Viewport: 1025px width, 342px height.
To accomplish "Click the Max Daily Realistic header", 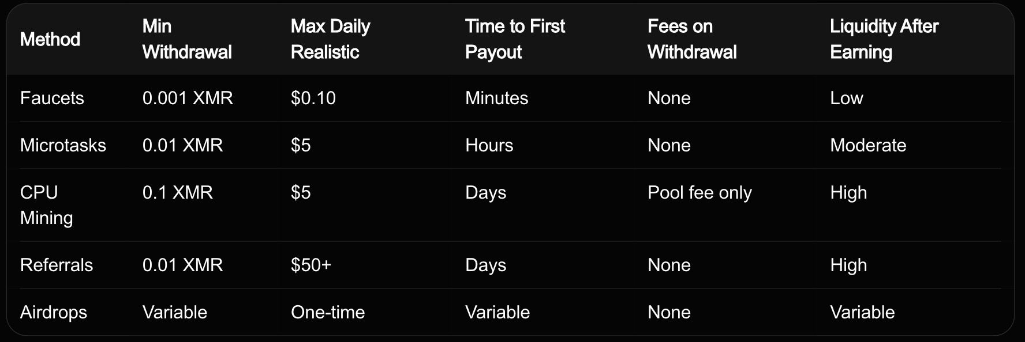I will point(331,39).
